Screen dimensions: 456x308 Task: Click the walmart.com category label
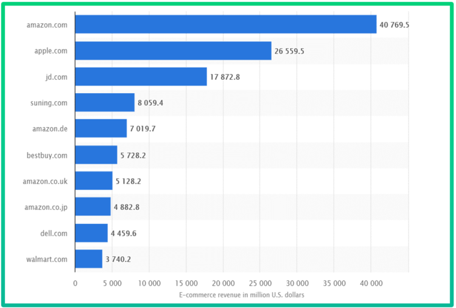(x=46, y=259)
